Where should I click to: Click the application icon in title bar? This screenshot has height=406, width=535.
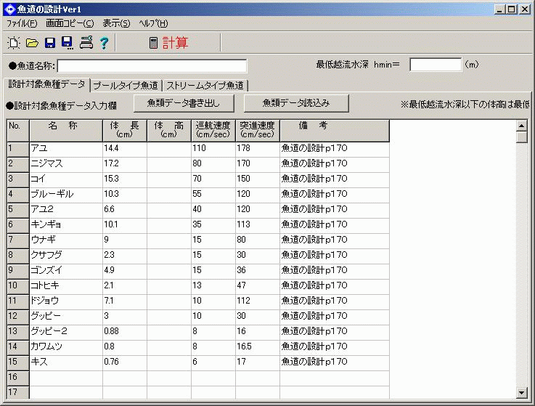click(x=8, y=9)
